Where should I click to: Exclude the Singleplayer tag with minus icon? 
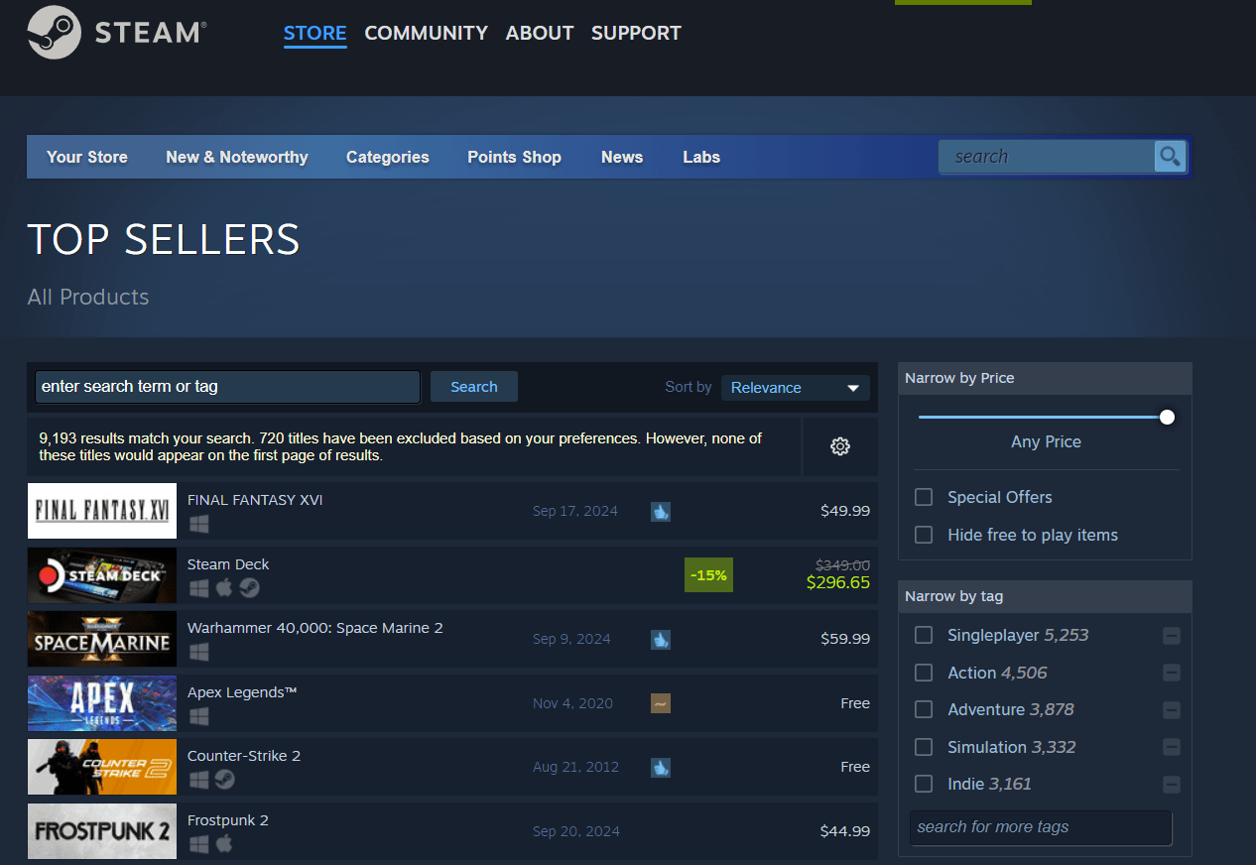point(1172,636)
